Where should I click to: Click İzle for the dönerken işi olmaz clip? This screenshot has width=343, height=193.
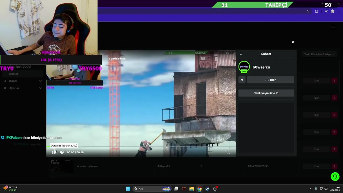pyautogui.click(x=316, y=166)
